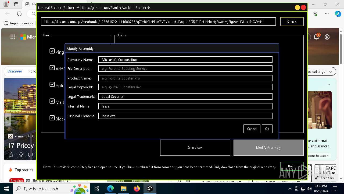Click the Discord webhook URL field
Screen dimensions: 344x194
[159, 22]
